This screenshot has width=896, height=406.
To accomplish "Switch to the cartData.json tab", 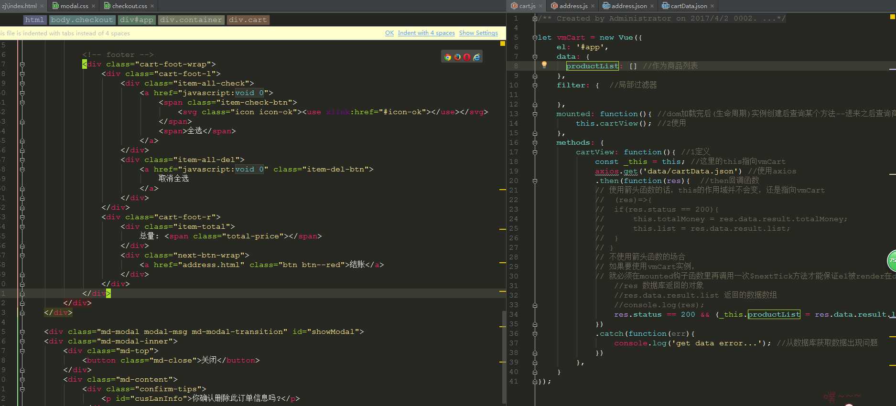I will pyautogui.click(x=689, y=6).
